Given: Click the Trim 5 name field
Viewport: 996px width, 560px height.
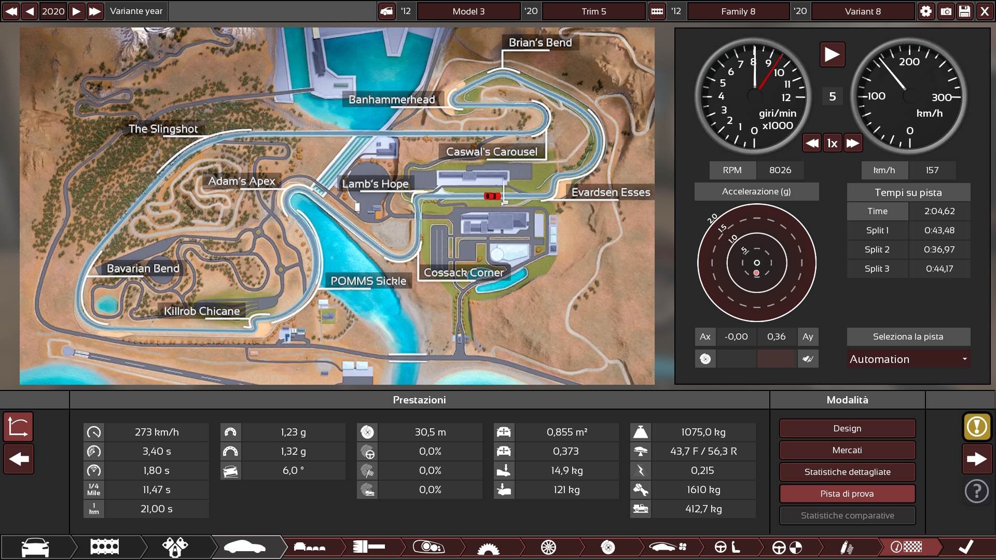Looking at the screenshot, I should 593,11.
